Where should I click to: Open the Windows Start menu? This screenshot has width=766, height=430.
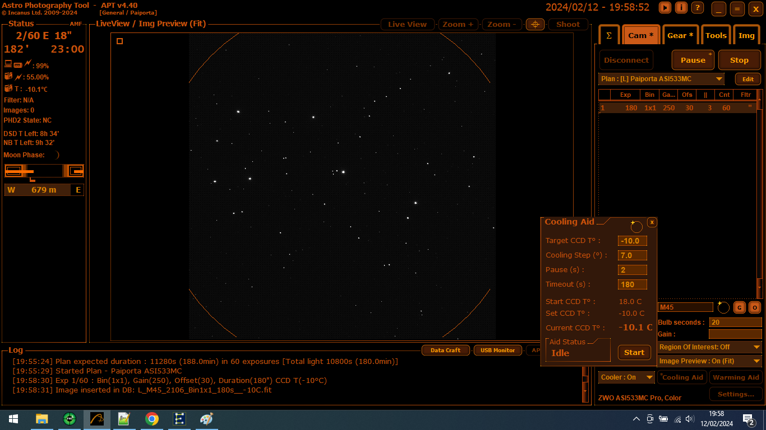pyautogui.click(x=13, y=419)
